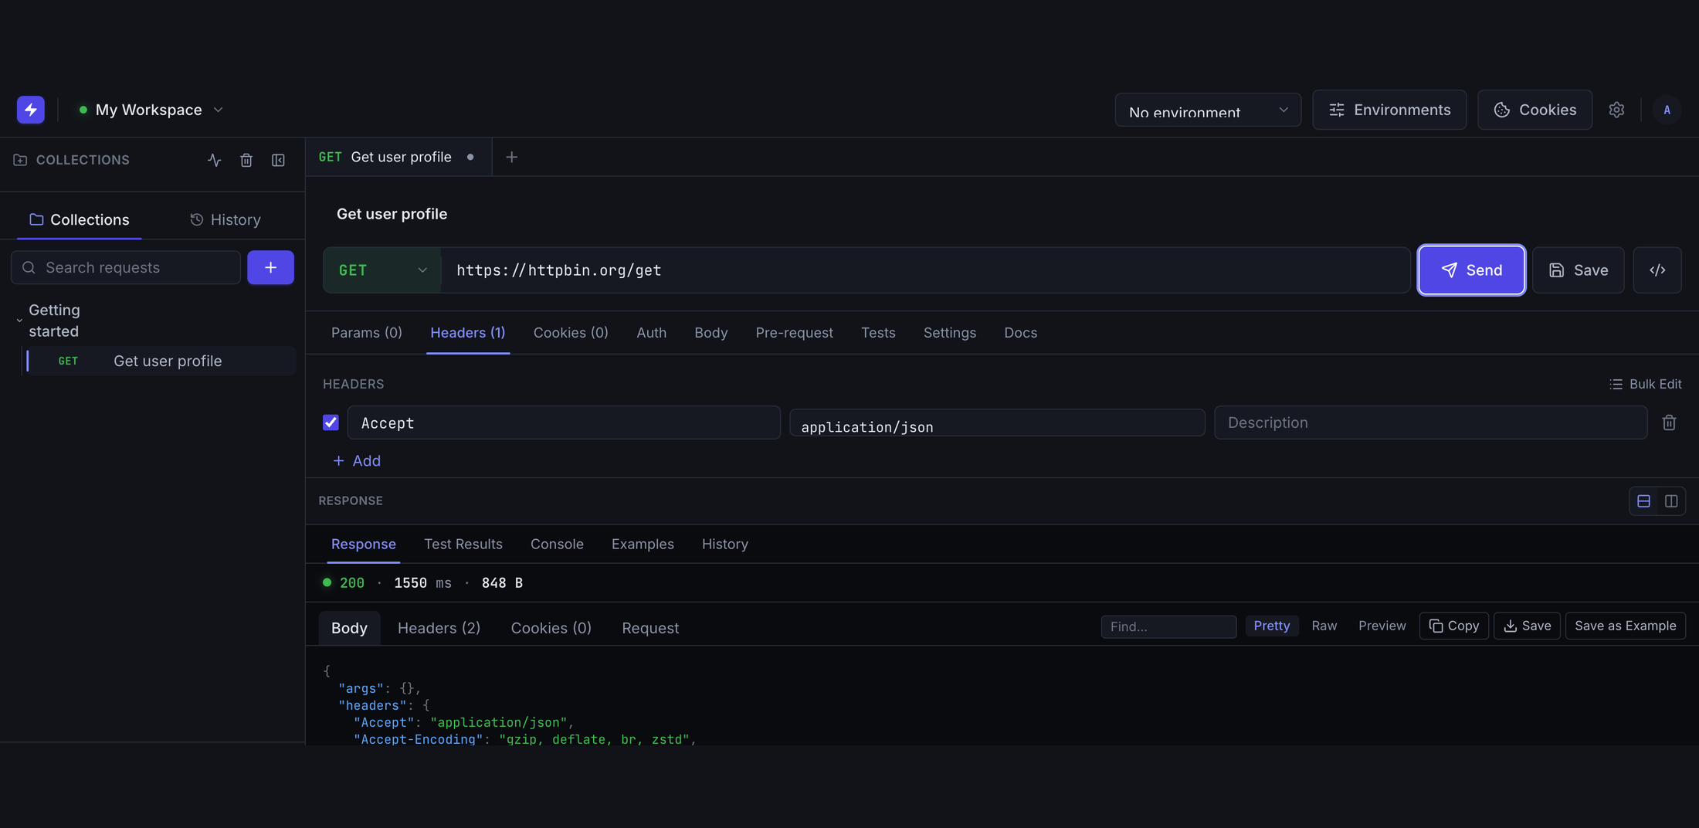
Task: Open a new request tab with plus
Action: tap(511, 157)
